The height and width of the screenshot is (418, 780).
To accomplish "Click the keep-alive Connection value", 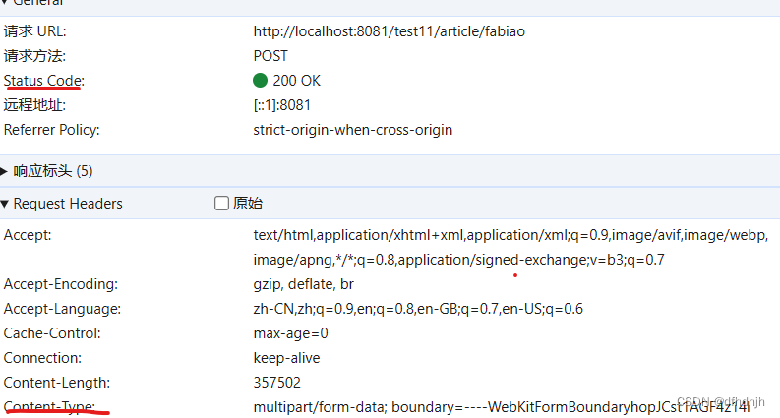I will 286,358.
